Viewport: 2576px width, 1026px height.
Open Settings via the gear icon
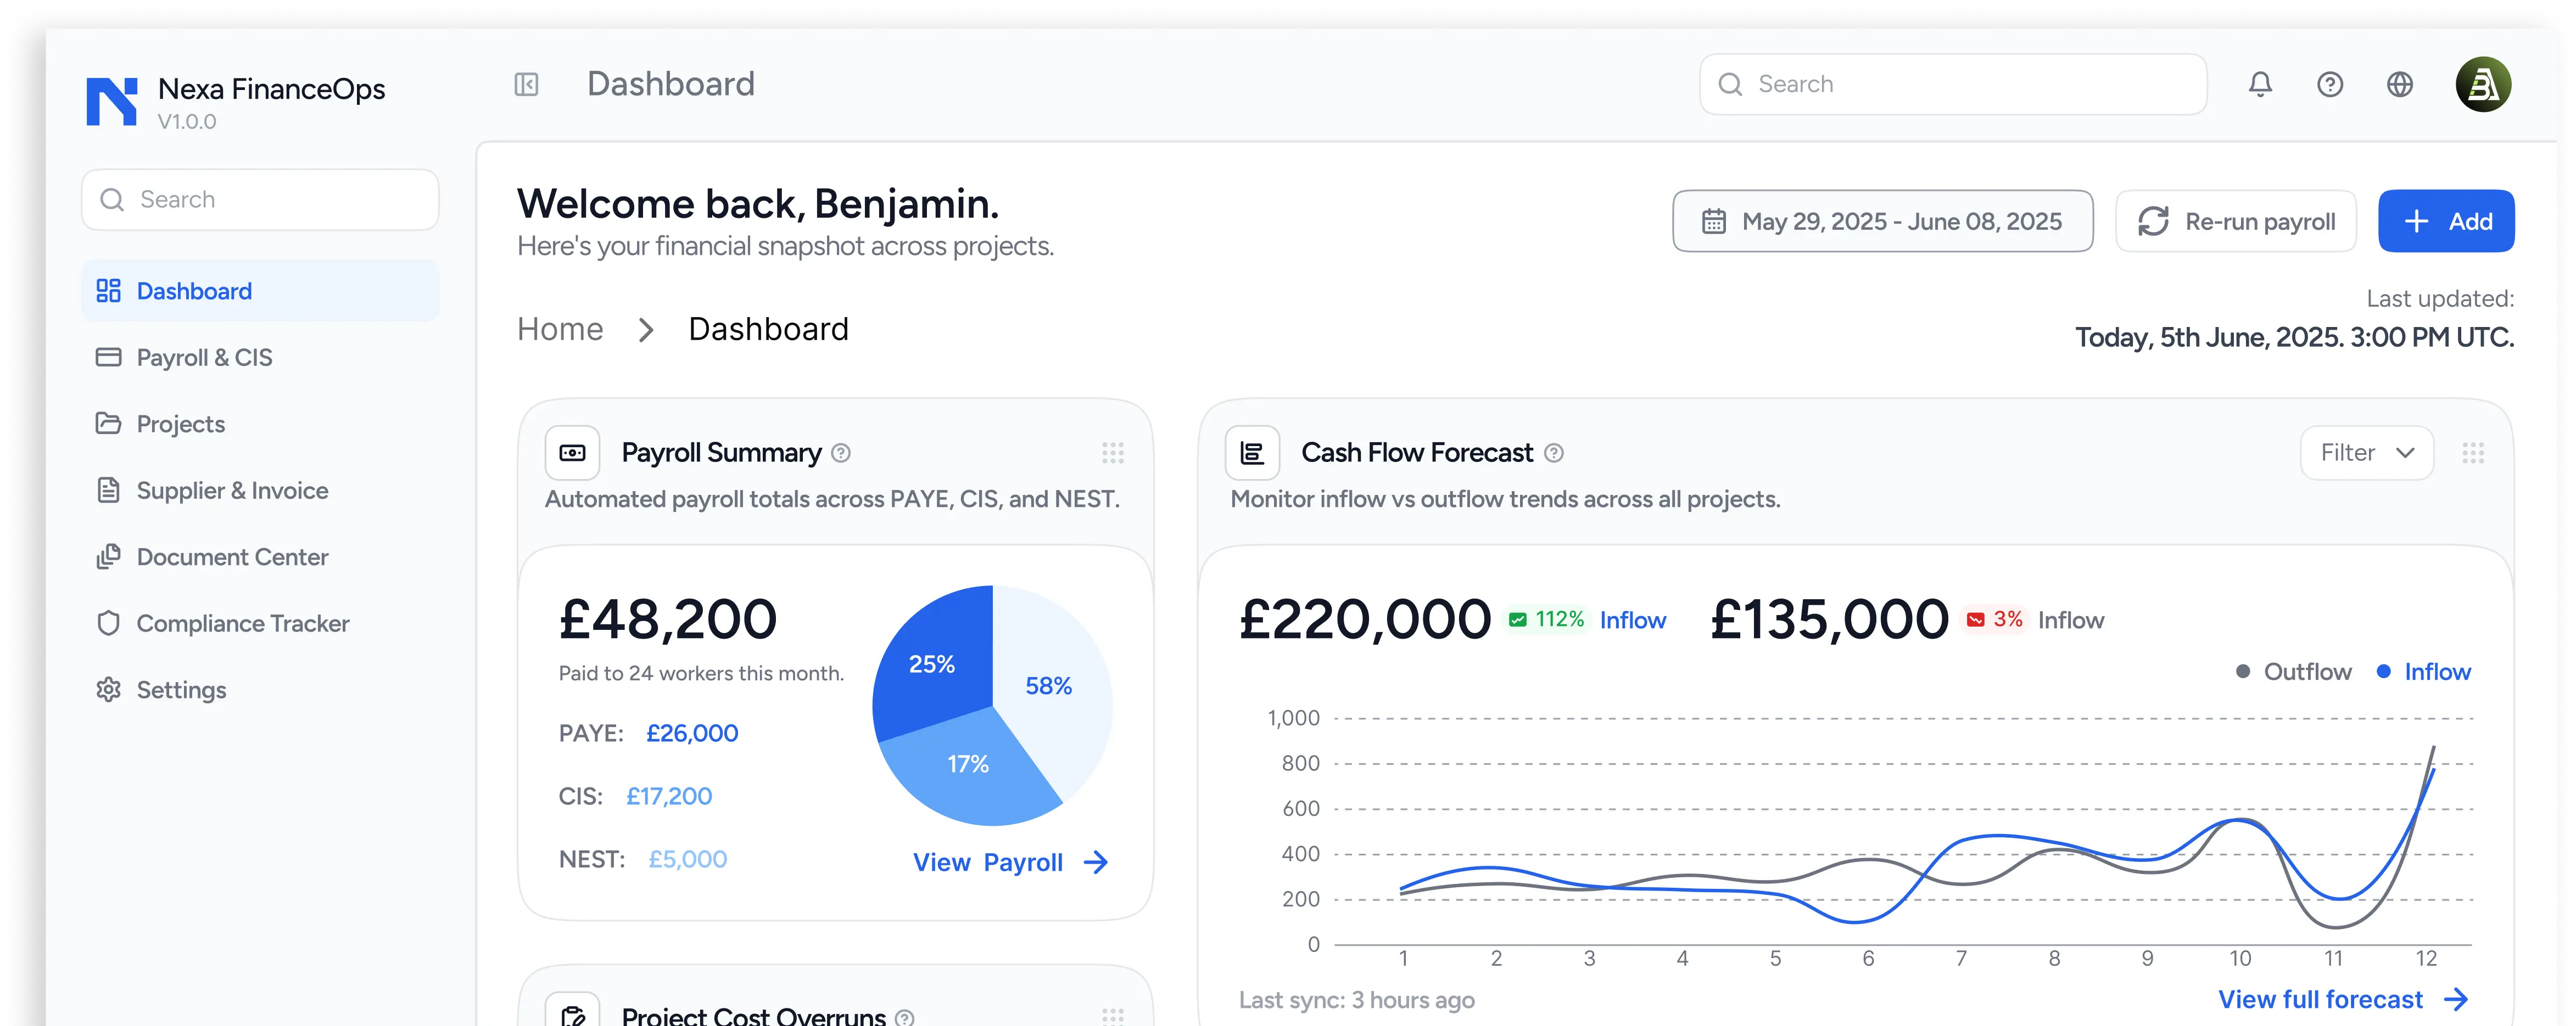[x=181, y=689]
